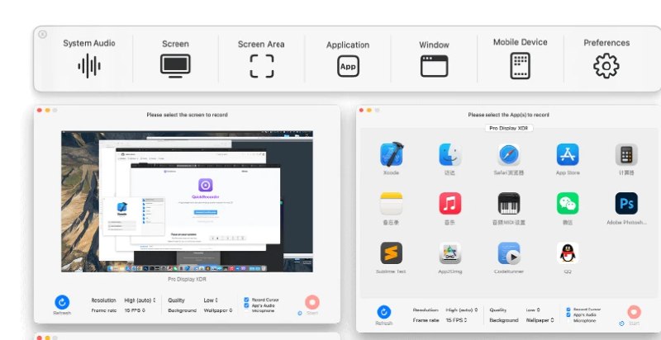This screenshot has width=661, height=340.
Task: Choose the App2Dmg app icon
Action: pos(449,253)
